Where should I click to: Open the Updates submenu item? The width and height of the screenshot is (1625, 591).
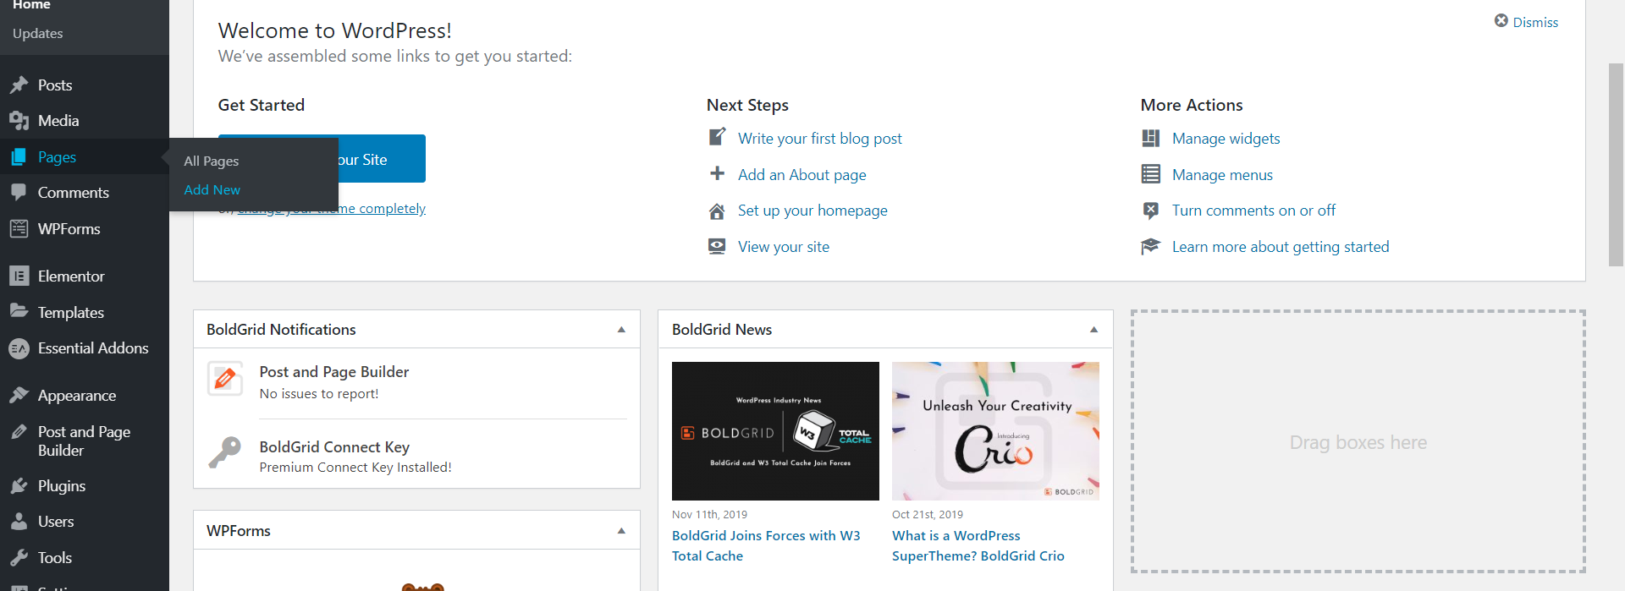point(38,33)
